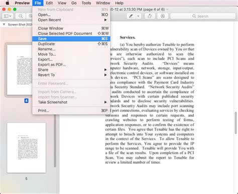Click the title dropdown chevron beside page count
Image resolution: width=238 pixels, height=194 pixels.
[167, 9]
